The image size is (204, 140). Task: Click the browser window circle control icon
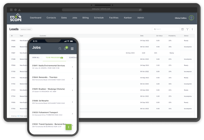[x=15, y=10]
